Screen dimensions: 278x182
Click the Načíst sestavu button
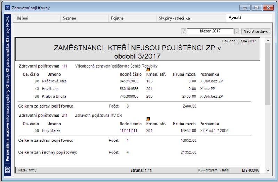pyautogui.click(x=256, y=31)
